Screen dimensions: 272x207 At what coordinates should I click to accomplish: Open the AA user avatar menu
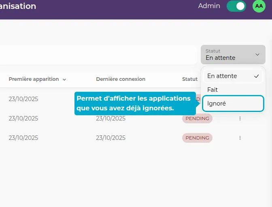259,6
